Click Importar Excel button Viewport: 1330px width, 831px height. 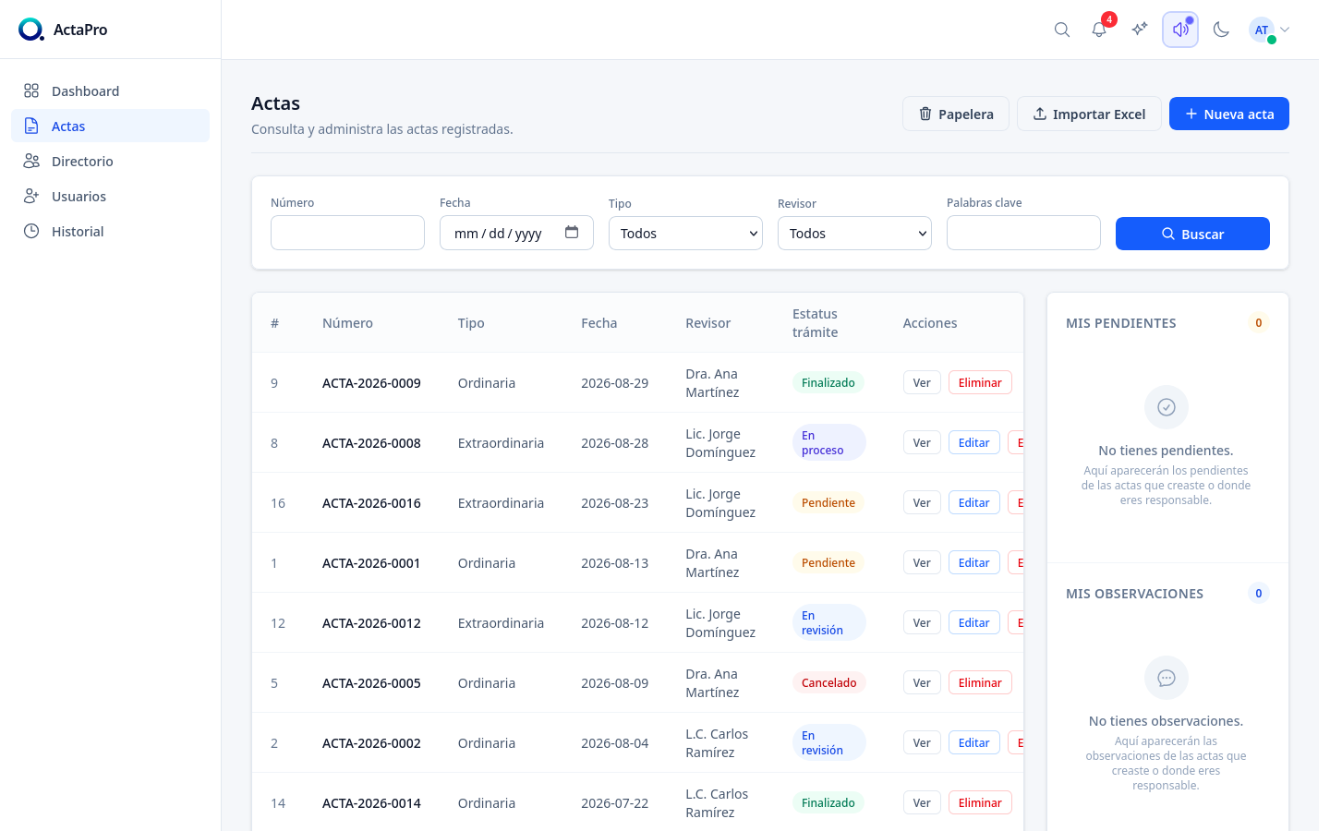tap(1089, 114)
